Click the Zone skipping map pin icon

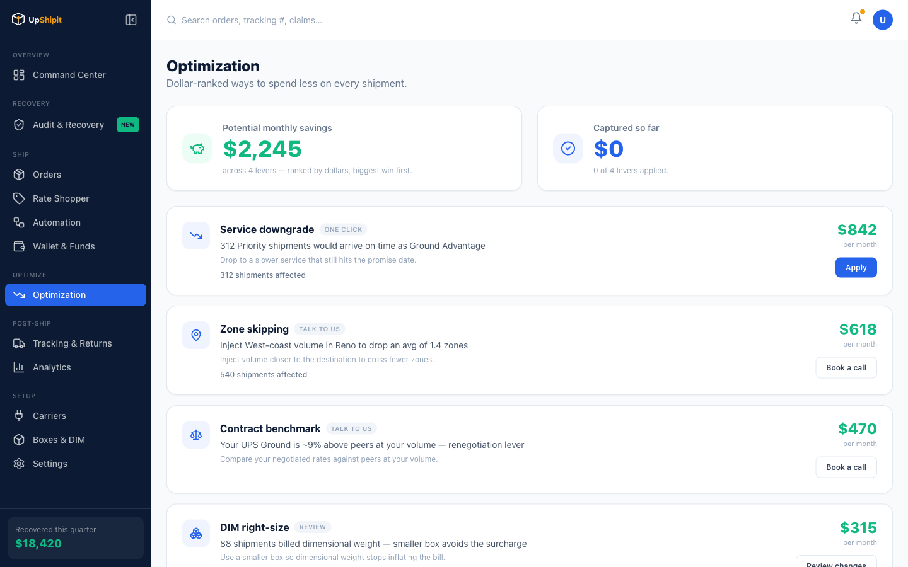pyautogui.click(x=196, y=335)
